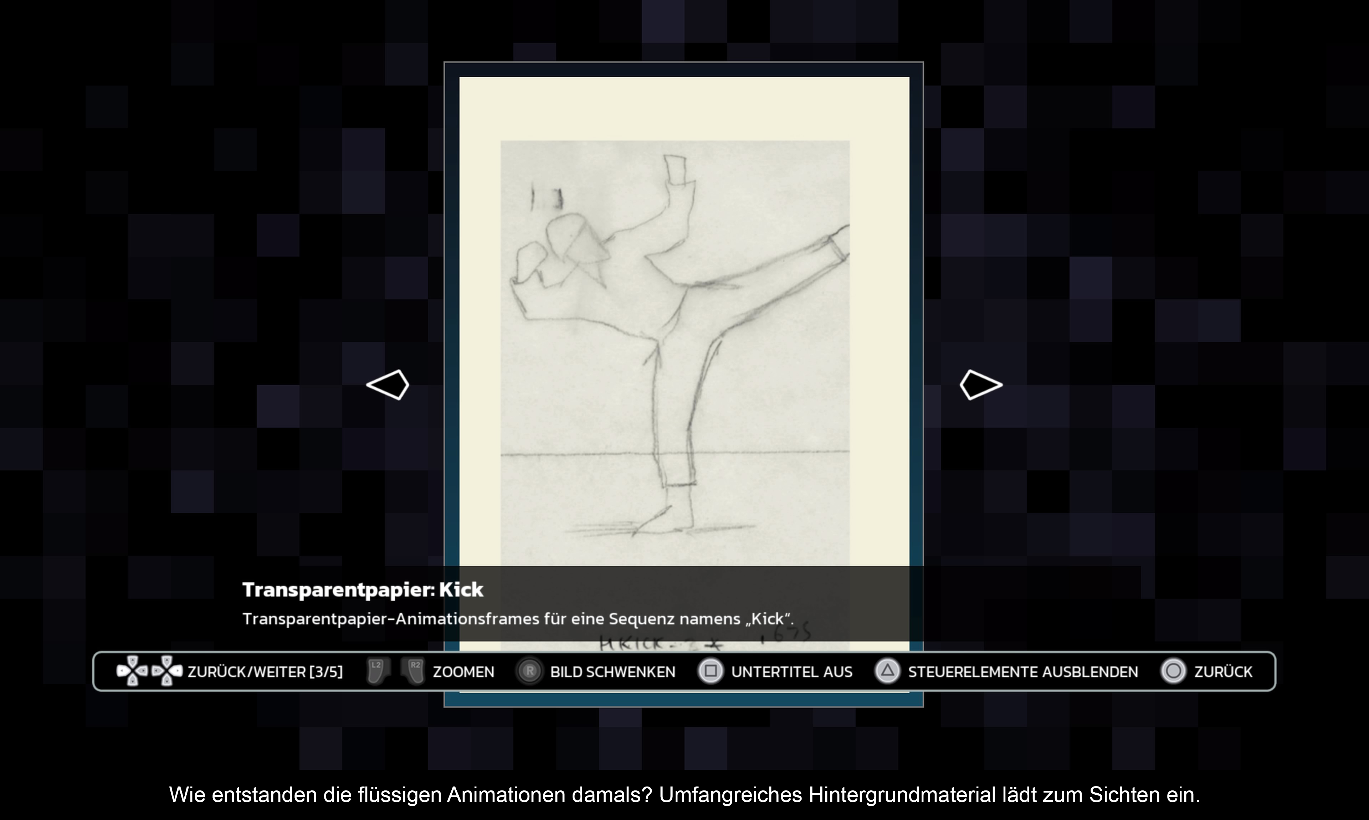Screen dimensions: 1369x820
Task: Click the ZOOMEN label
Action: pos(463,672)
